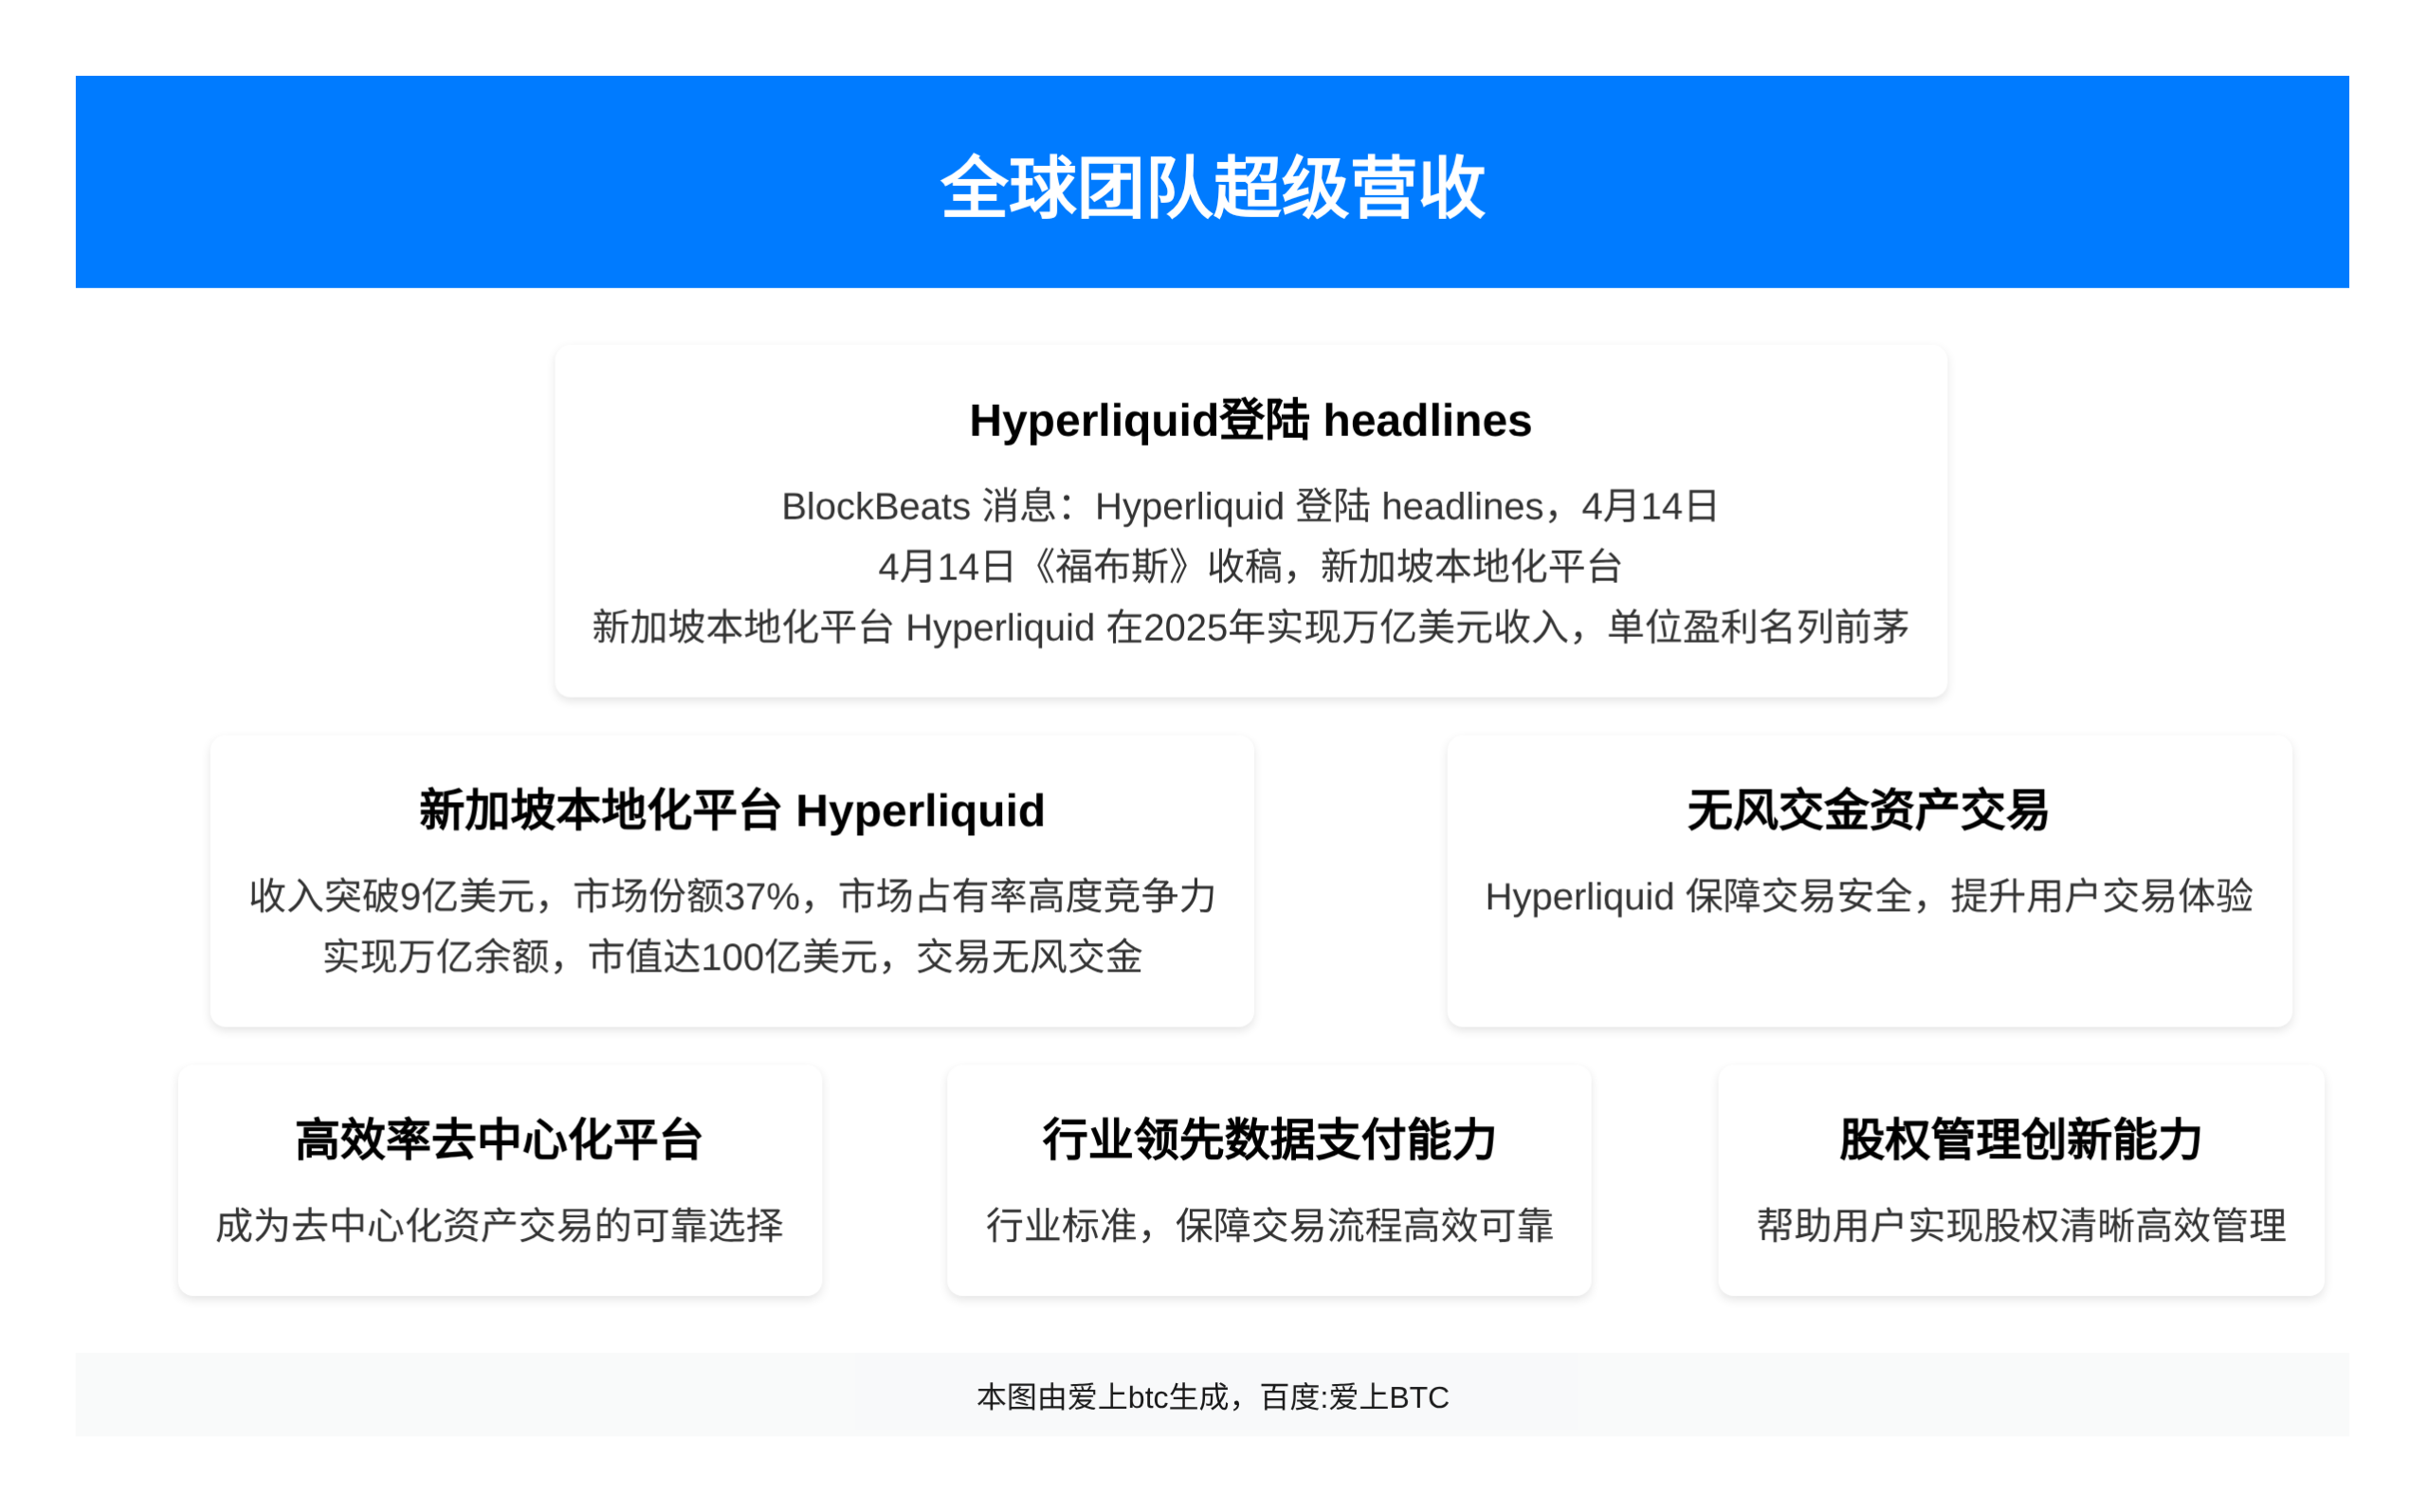Click the title 全球团队超级营收
2427x1512 pixels.
click(x=1213, y=187)
